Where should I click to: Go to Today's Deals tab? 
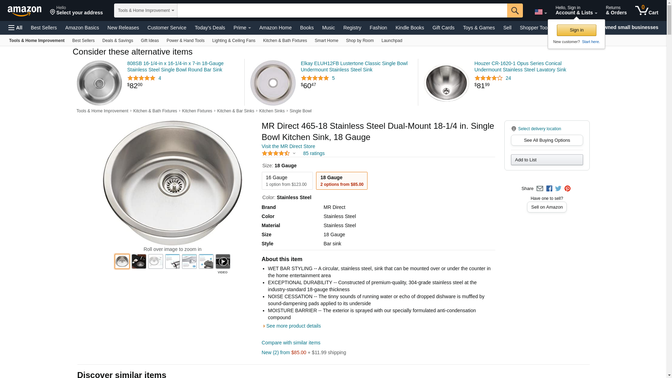[210, 28]
